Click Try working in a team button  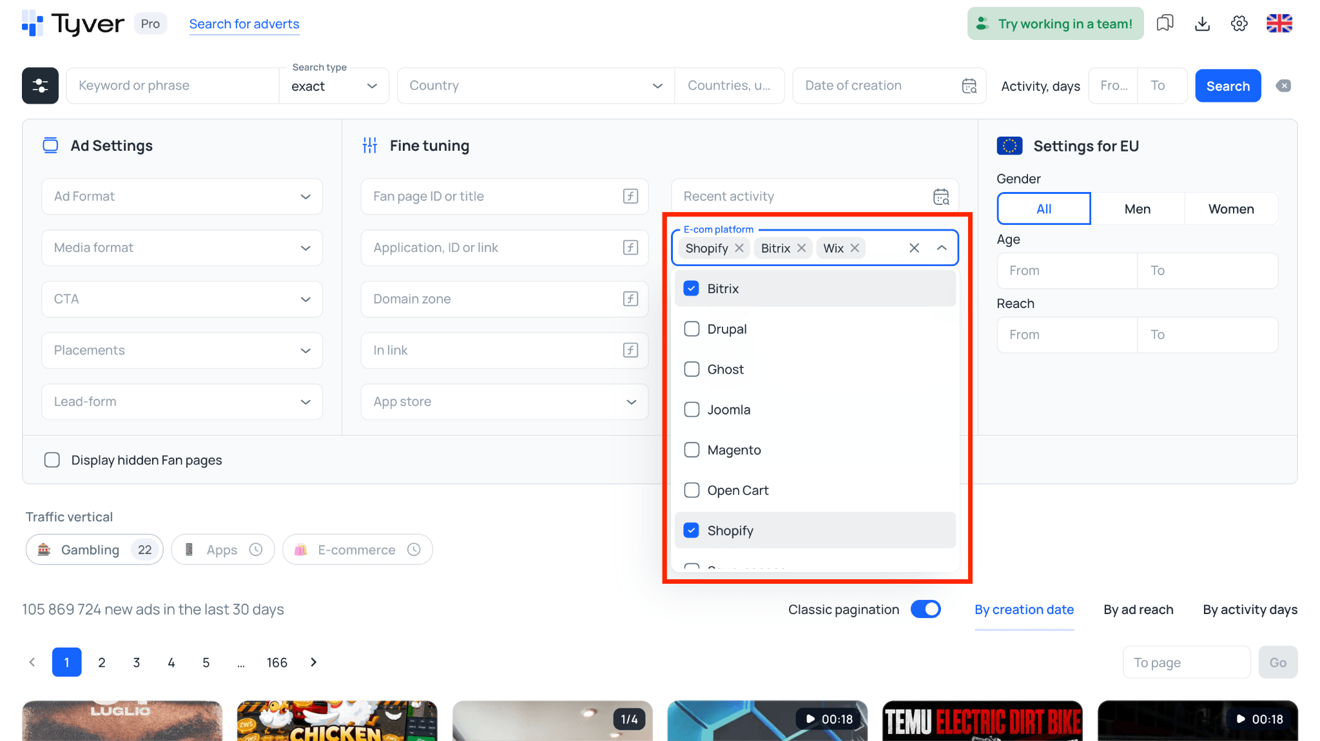[1055, 24]
